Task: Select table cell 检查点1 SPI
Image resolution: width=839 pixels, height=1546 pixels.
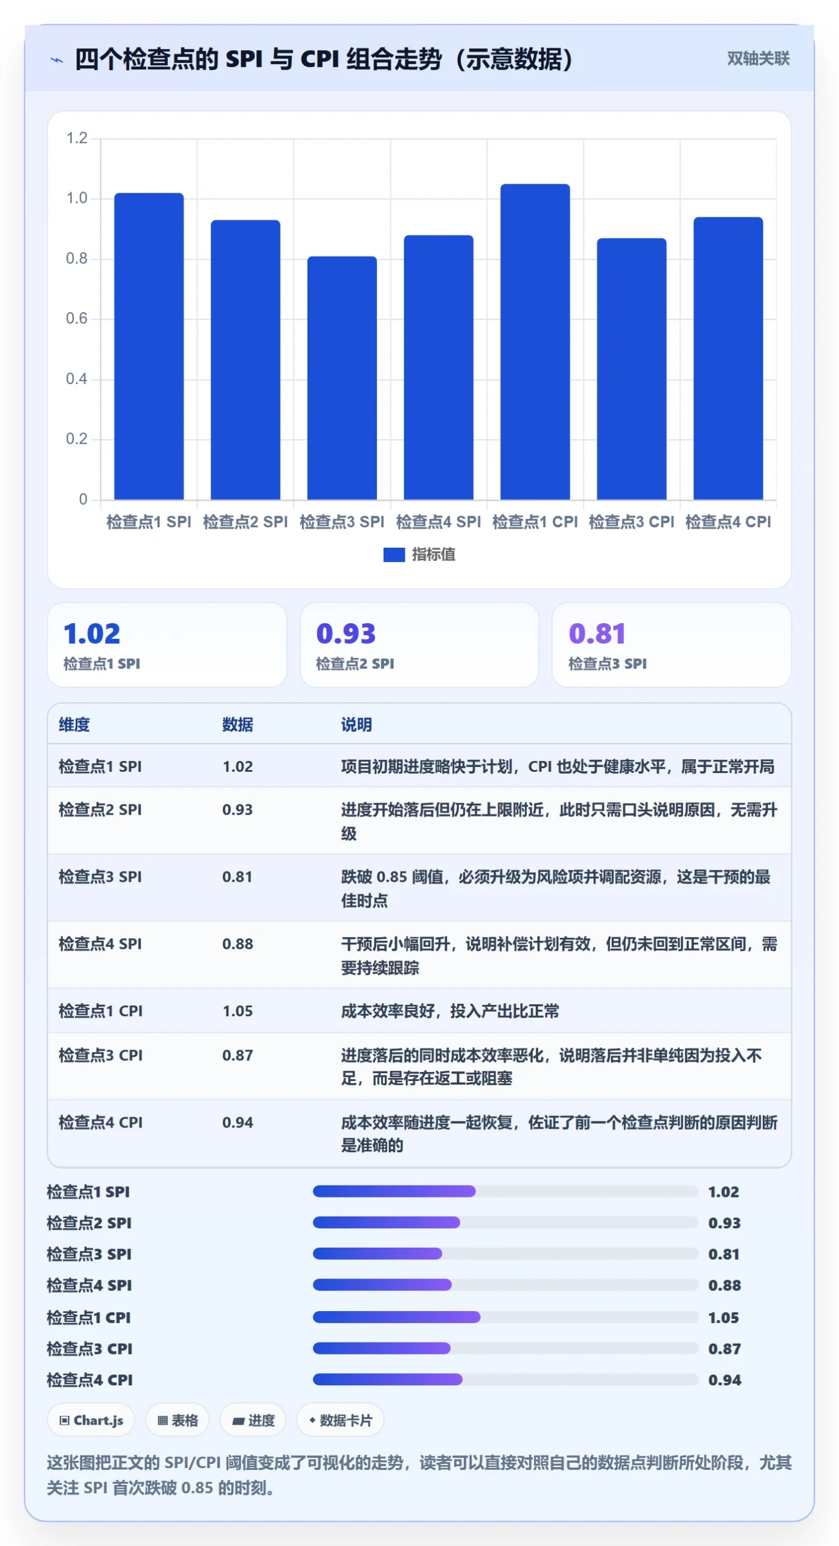Action: pyautogui.click(x=100, y=766)
